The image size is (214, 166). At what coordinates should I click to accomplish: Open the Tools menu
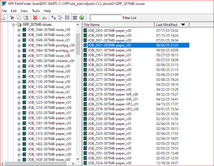(36, 11)
